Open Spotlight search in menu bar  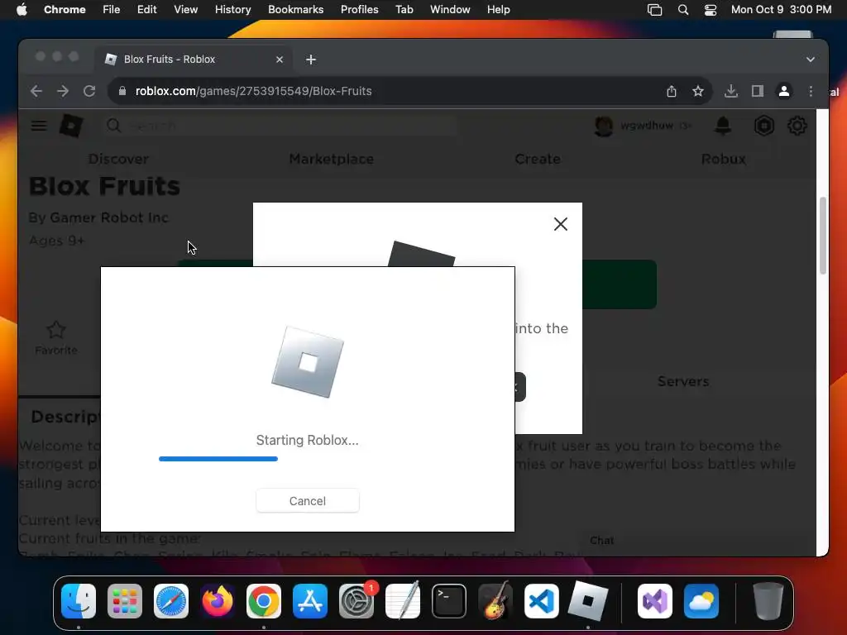[682, 10]
